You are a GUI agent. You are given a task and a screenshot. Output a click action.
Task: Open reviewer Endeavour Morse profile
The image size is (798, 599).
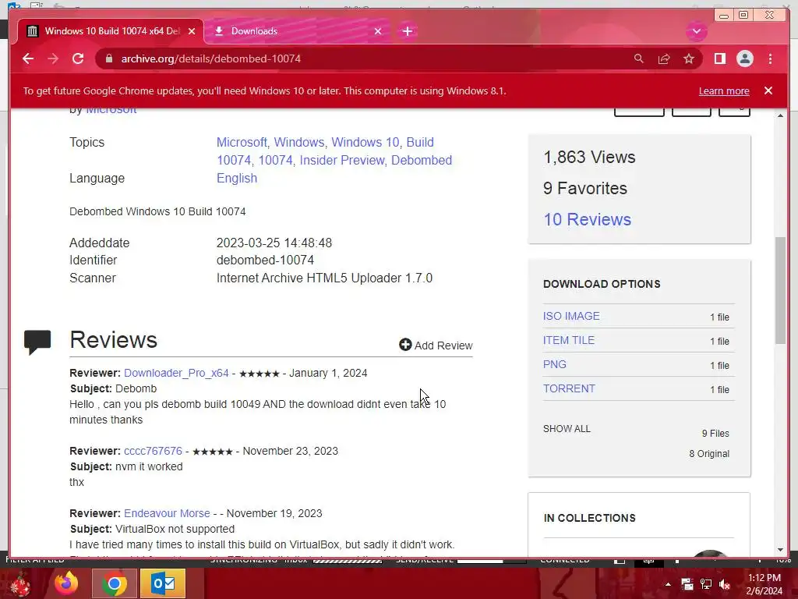167,513
